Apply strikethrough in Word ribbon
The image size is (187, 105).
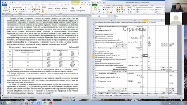pos(21,9)
